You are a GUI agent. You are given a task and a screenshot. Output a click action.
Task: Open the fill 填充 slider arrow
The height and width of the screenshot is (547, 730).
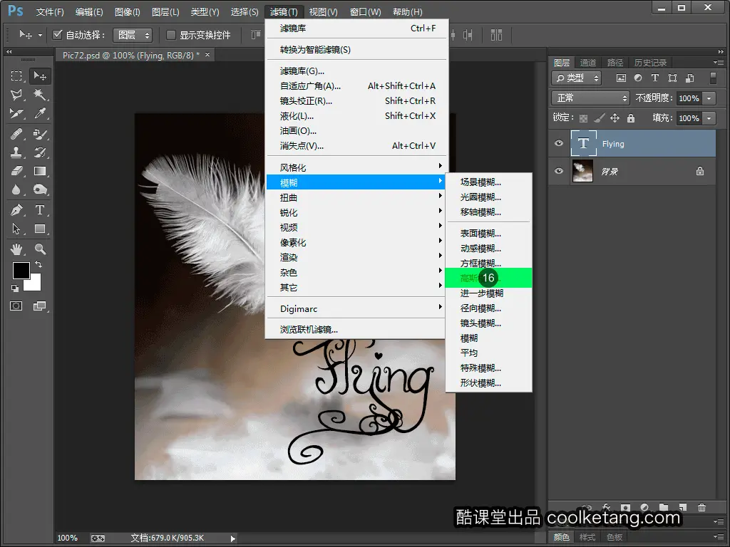click(x=709, y=118)
